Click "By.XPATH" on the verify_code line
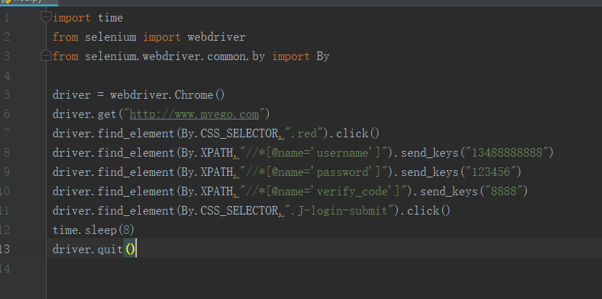 click(207, 191)
